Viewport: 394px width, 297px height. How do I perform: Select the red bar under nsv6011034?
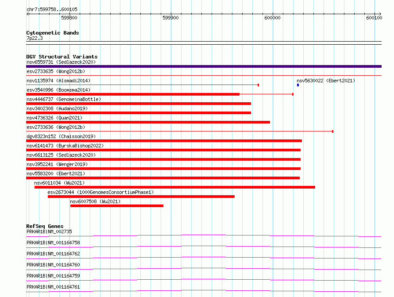pos(174,187)
